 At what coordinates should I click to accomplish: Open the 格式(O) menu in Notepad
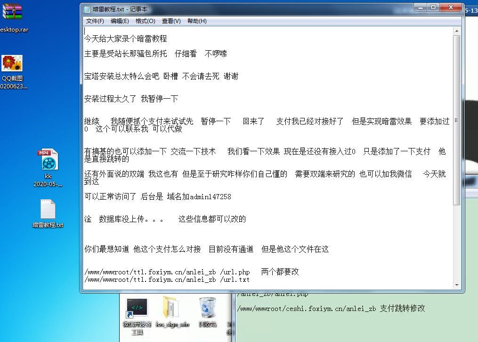click(x=145, y=21)
